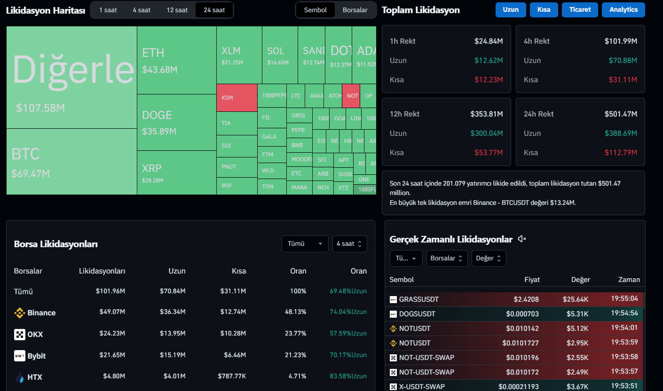Select the Sembol heatmap view
This screenshot has width=663, height=391.
315,10
